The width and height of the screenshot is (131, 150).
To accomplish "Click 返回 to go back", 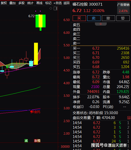I will tap(66, 3).
